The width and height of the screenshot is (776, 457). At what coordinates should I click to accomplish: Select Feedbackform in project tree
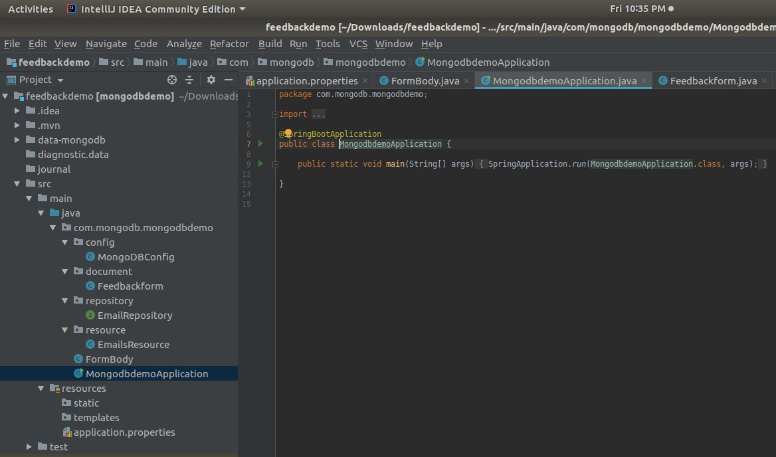tap(130, 286)
